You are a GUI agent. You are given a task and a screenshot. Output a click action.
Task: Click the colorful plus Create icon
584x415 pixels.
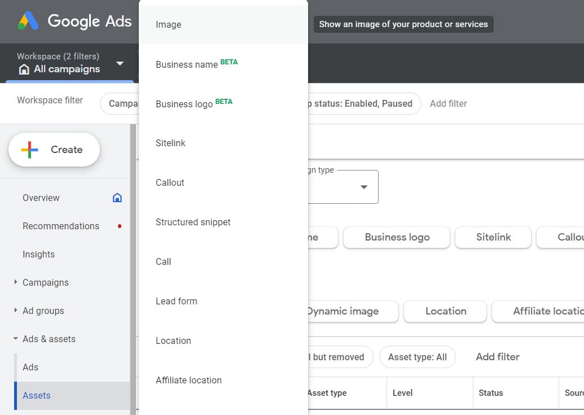pyautogui.click(x=29, y=150)
